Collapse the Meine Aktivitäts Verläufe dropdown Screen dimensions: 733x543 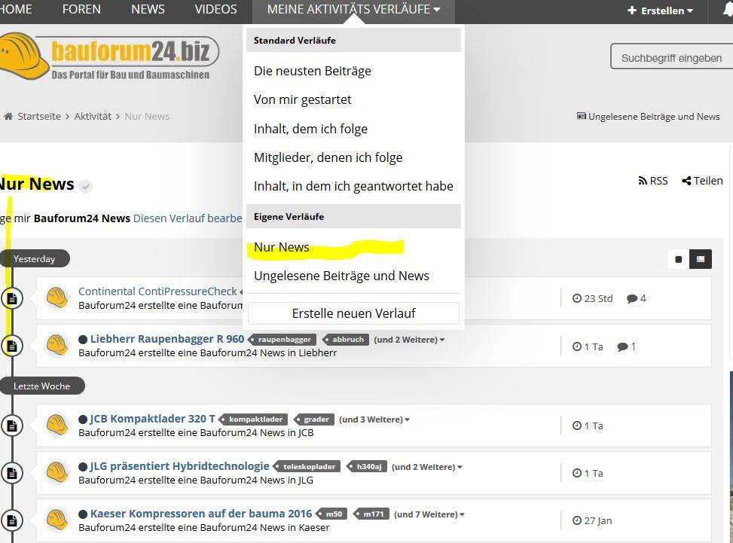[353, 9]
